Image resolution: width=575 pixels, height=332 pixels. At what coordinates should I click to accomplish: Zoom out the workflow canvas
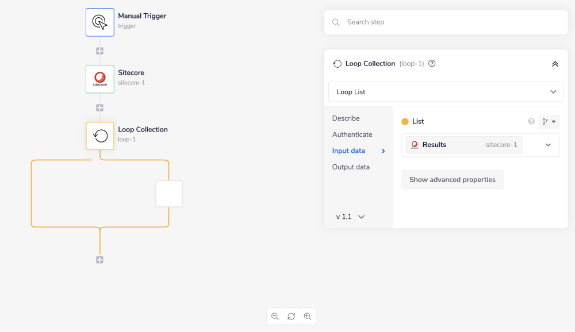(x=275, y=316)
